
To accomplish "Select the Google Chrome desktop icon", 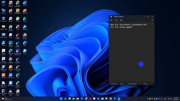I will tap(11, 28).
